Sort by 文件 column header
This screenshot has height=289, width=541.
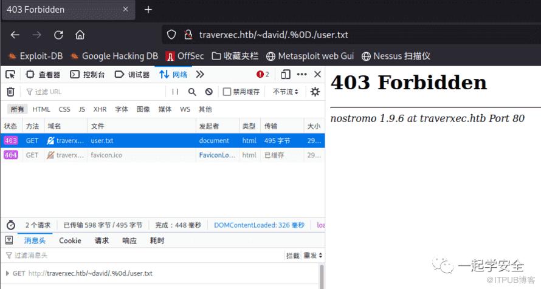pyautogui.click(x=142, y=126)
